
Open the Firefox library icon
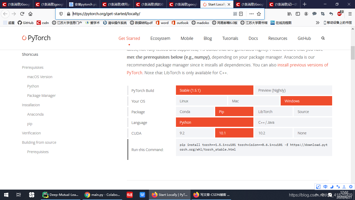point(290,14)
